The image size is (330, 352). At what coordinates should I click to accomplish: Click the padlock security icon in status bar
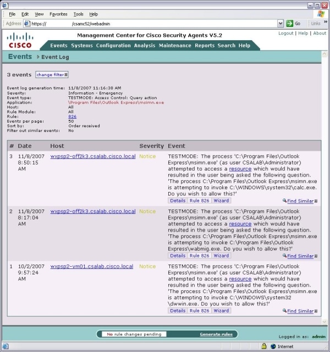264,346
